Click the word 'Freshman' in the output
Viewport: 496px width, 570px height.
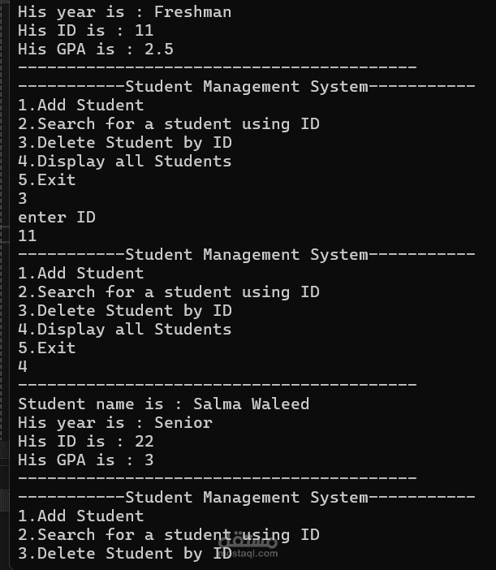(x=193, y=11)
